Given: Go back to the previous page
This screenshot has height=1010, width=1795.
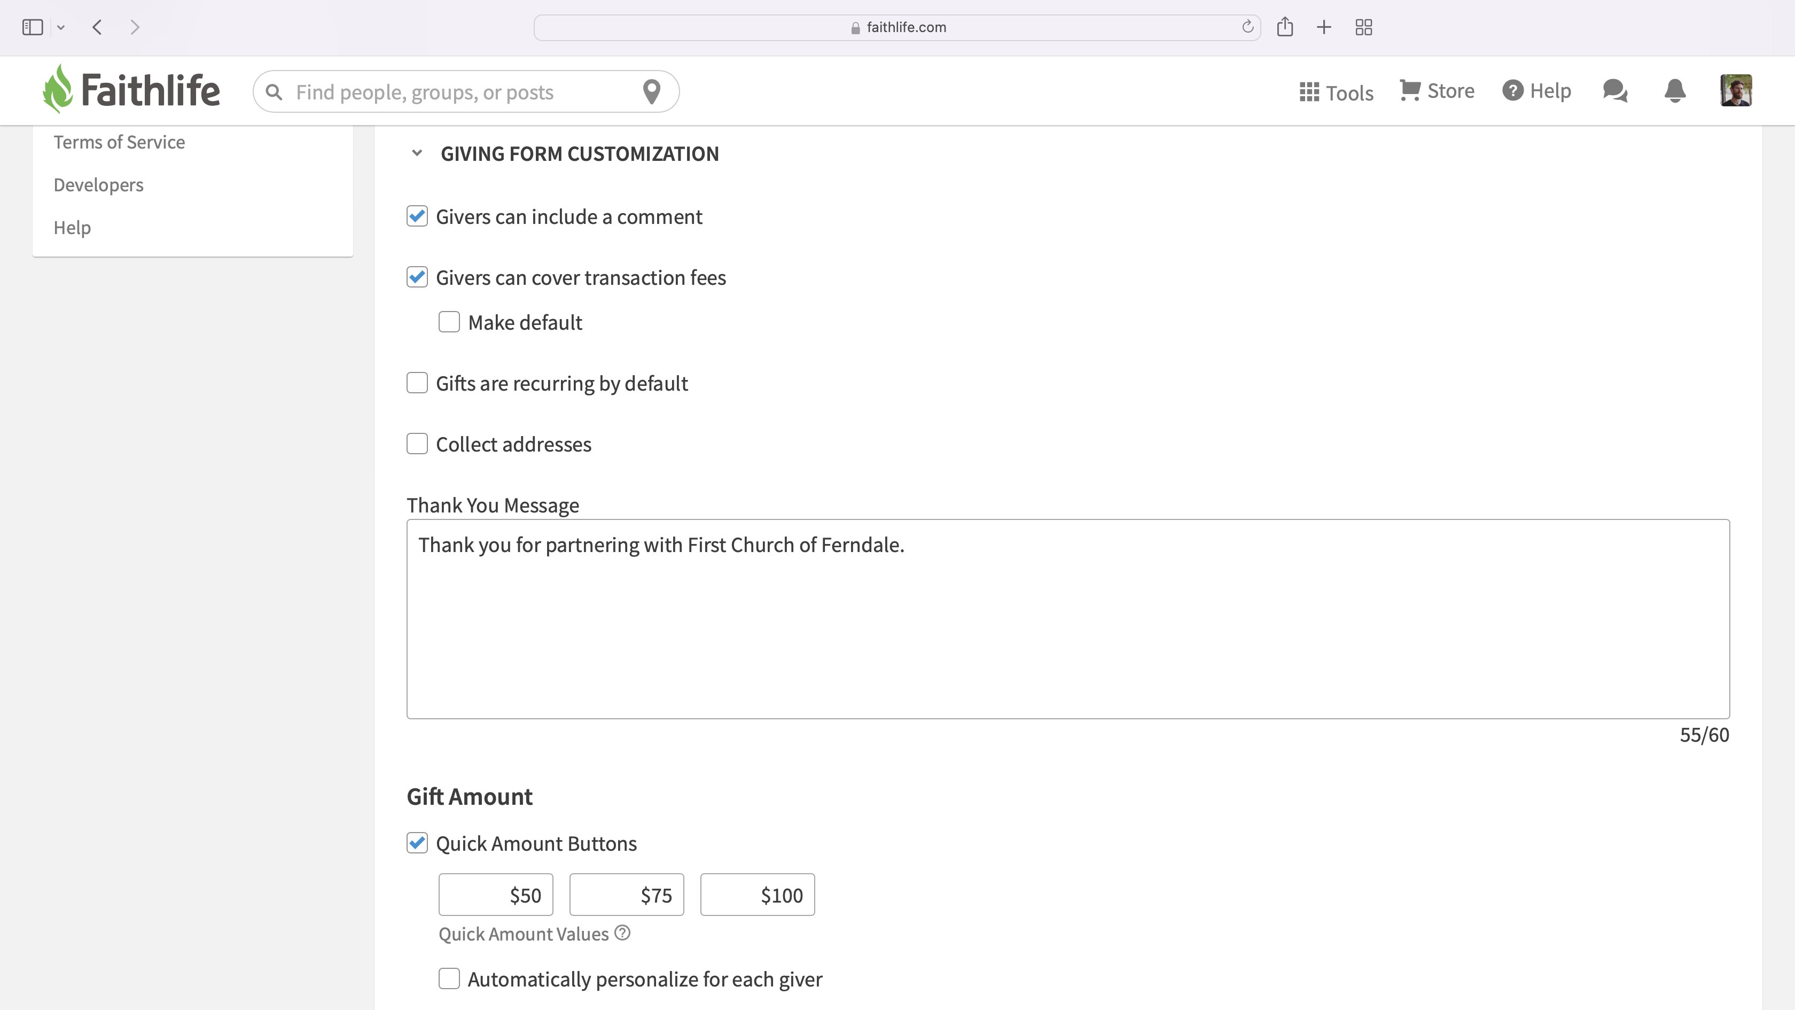Looking at the screenshot, I should click(x=97, y=27).
